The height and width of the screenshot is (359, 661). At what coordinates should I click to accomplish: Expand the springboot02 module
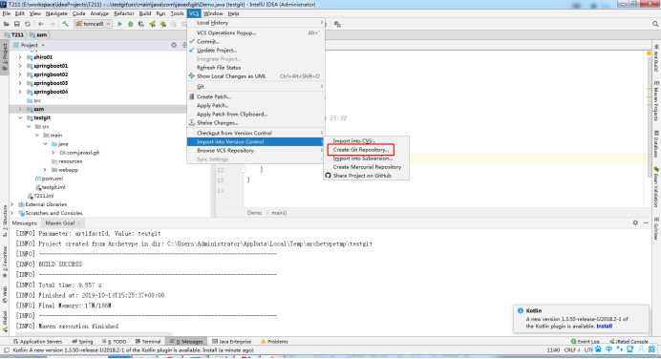20,74
